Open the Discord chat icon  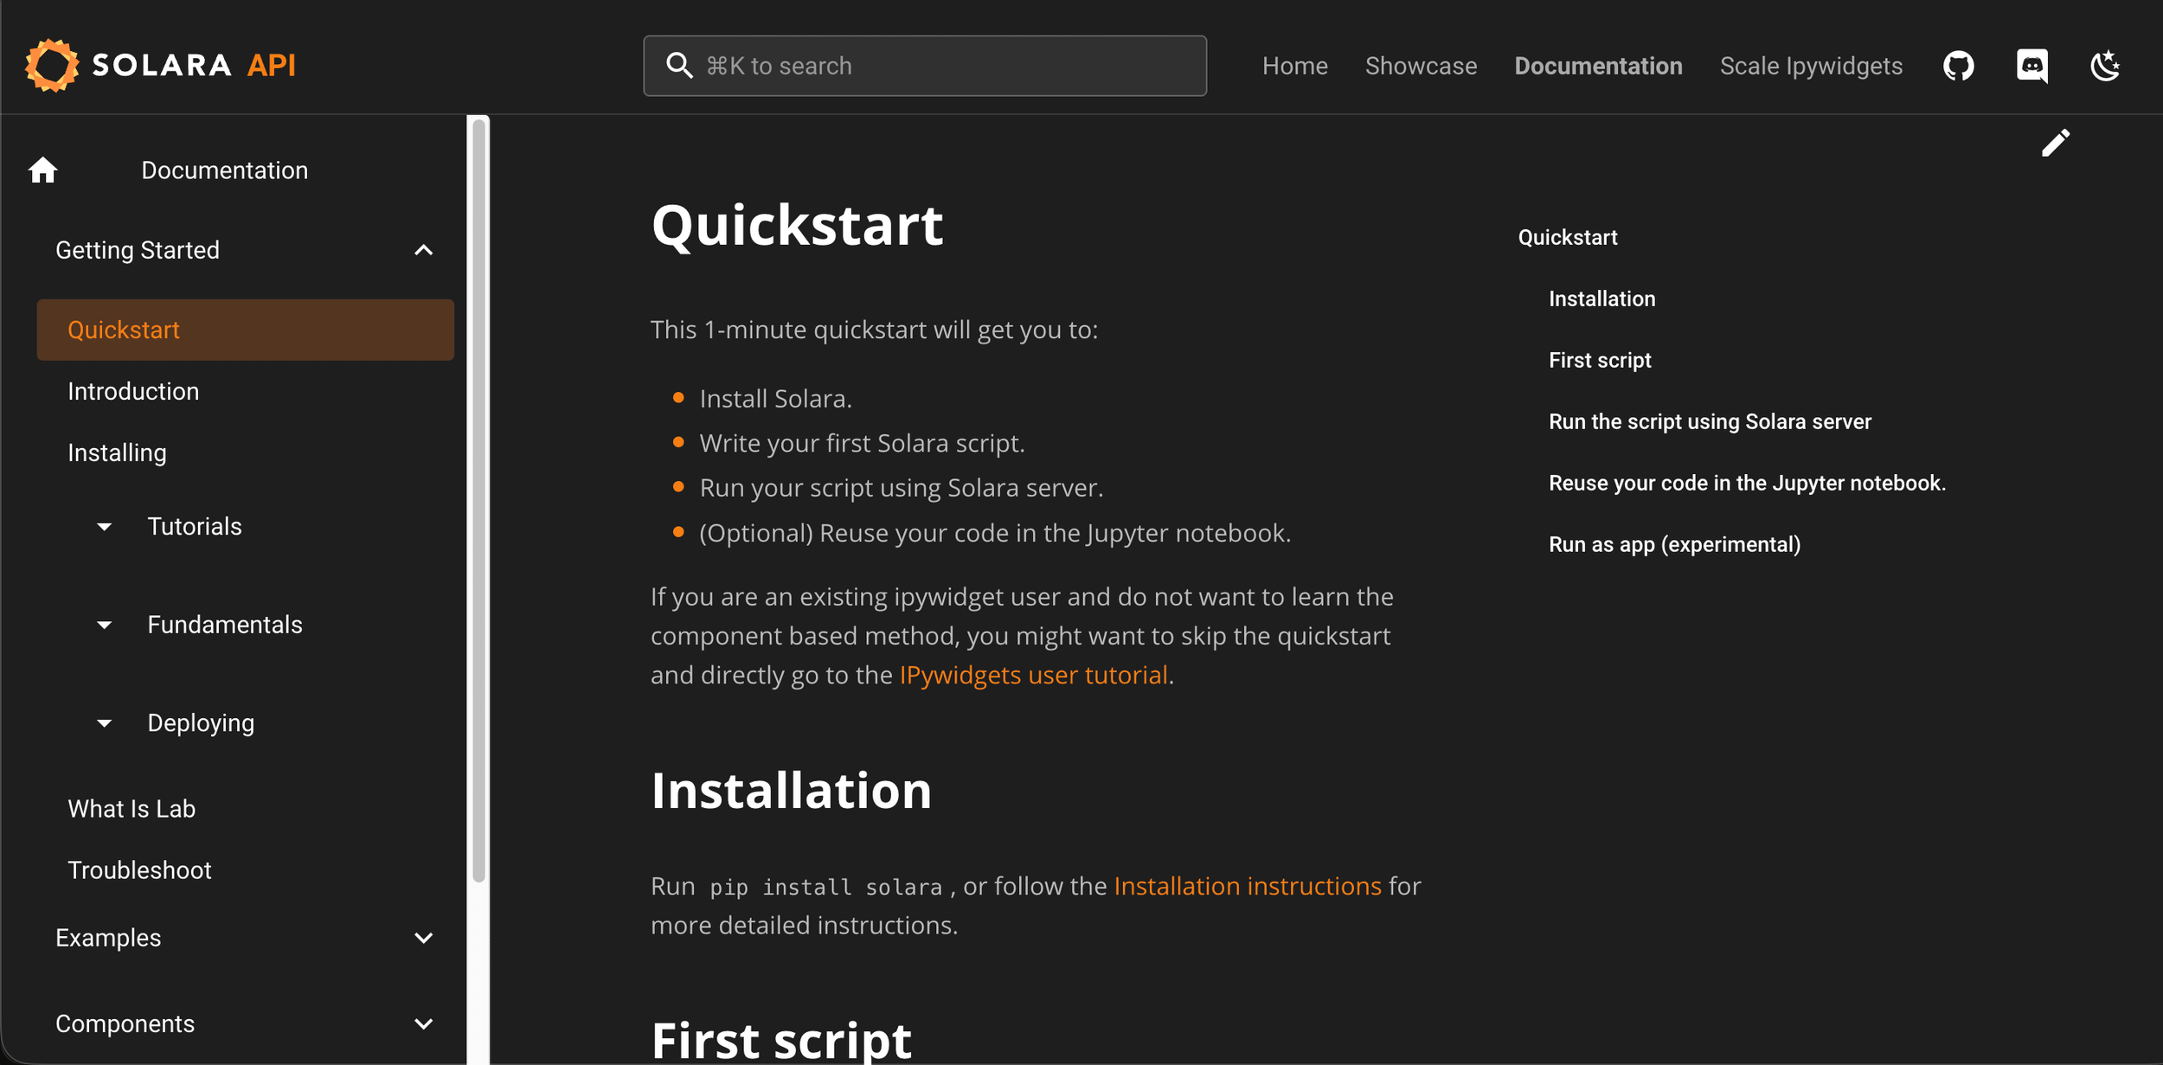[x=2032, y=66]
